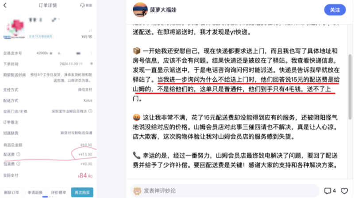Click the blurred product thumbnail image
This screenshot has width=354, height=198.
pos(14,28)
